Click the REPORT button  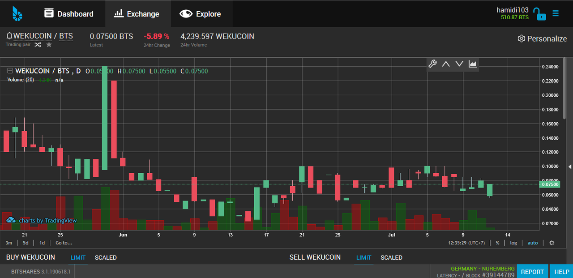coord(532,271)
